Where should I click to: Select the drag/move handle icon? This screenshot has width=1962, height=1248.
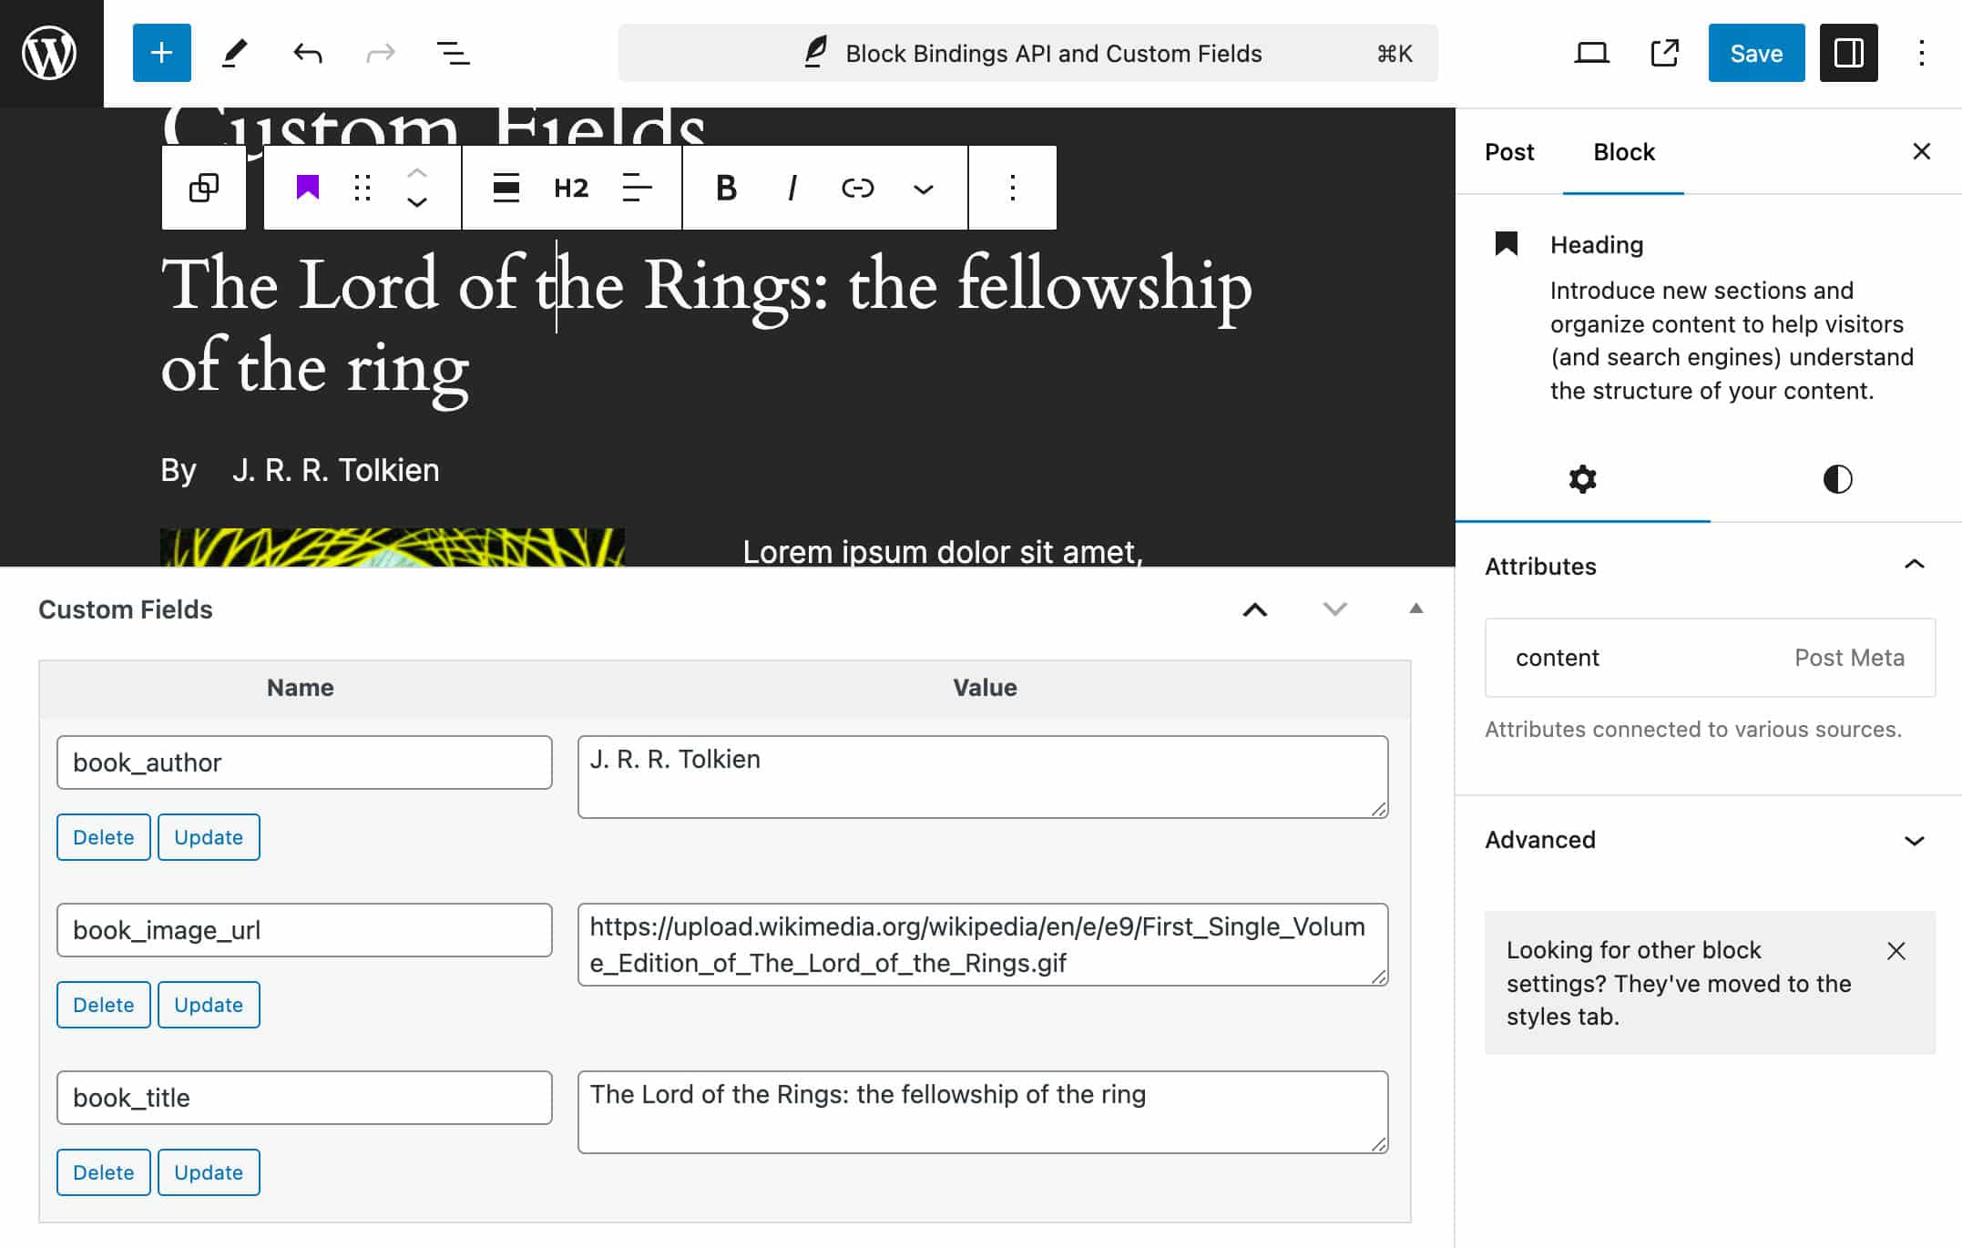[x=362, y=188]
